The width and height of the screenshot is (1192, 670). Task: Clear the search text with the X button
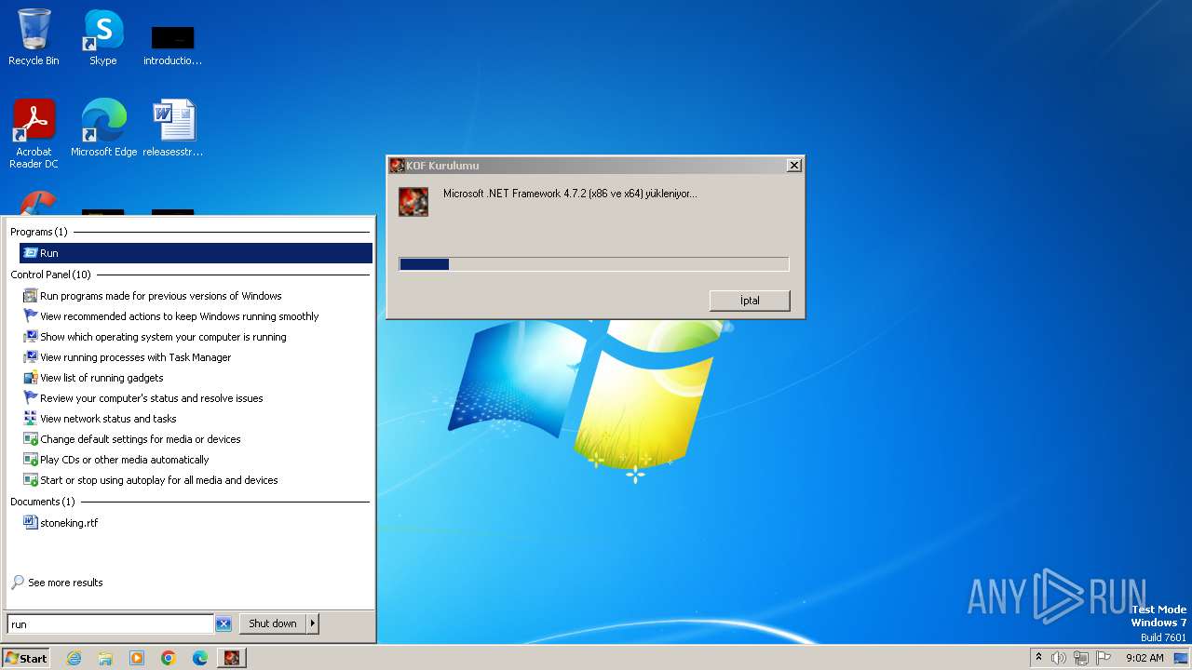pos(223,624)
